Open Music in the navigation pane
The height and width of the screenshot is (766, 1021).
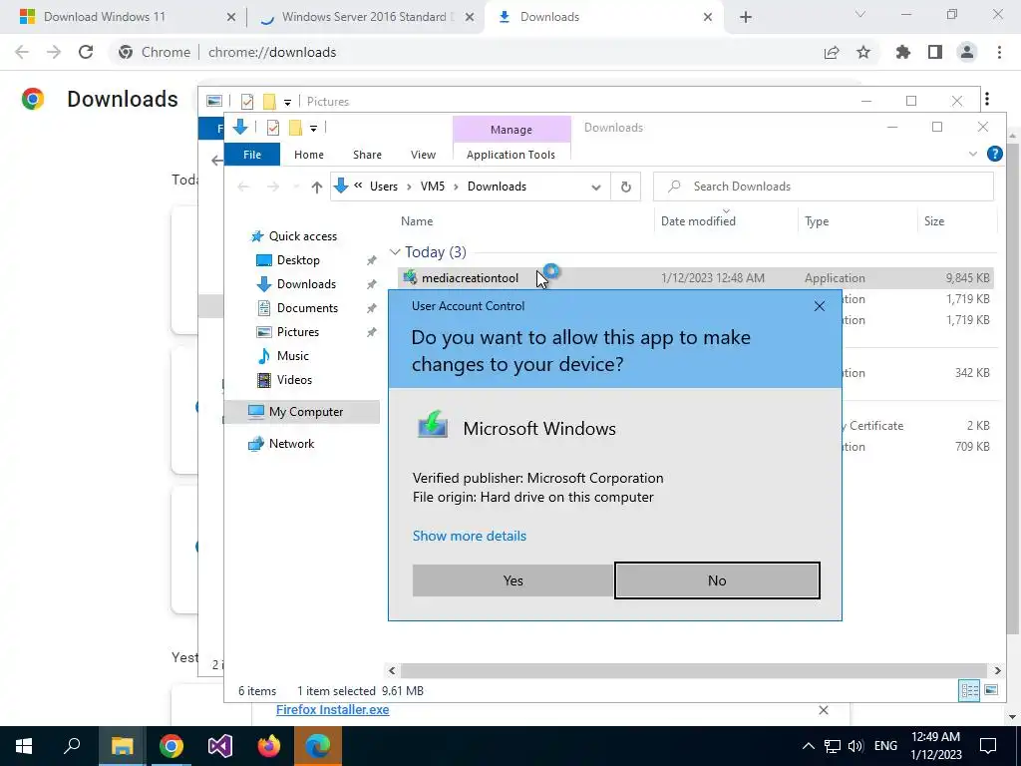[292, 356]
